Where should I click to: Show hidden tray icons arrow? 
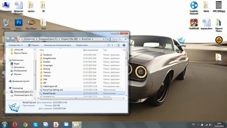click(x=198, y=125)
